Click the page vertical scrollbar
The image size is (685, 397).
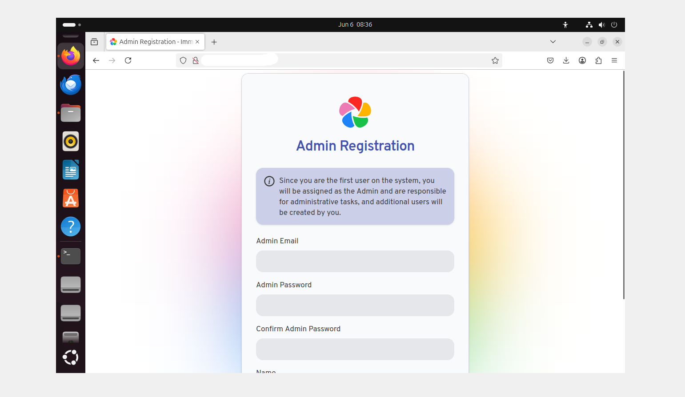(624, 185)
